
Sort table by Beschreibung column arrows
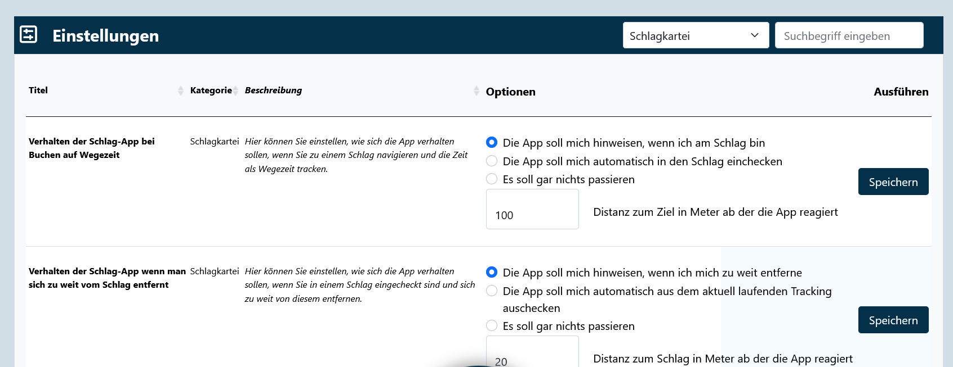click(x=476, y=90)
